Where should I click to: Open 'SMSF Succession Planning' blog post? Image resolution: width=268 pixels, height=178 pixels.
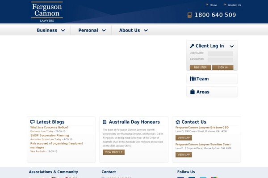point(50,135)
